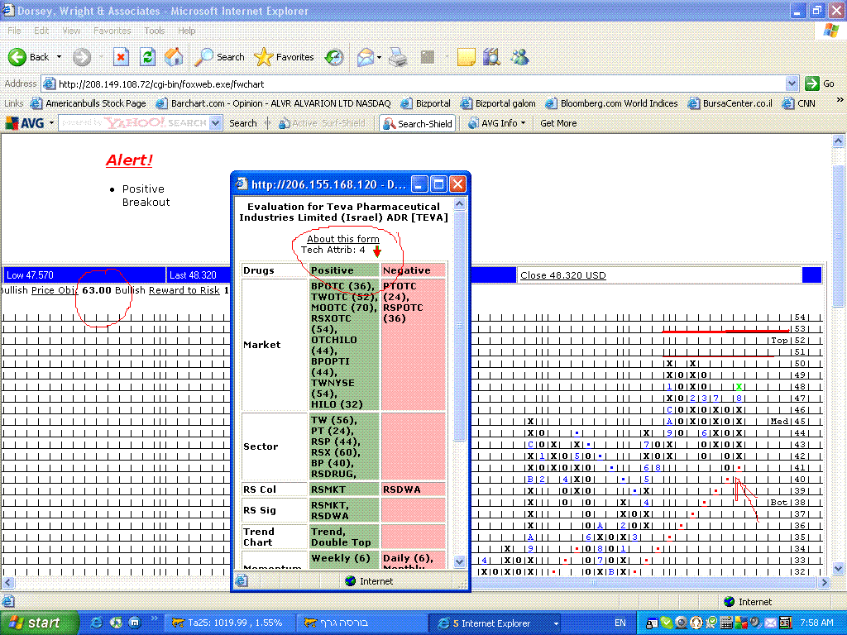Refresh the page using the green arrows icon
Screen dimensions: 847x635
[147, 57]
